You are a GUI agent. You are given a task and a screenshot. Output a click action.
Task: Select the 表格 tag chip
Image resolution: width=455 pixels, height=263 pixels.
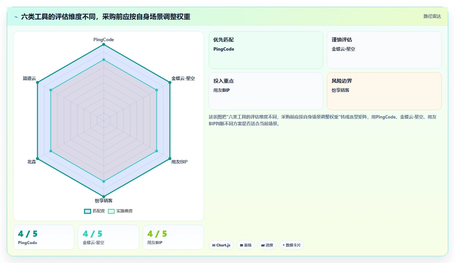(246, 245)
